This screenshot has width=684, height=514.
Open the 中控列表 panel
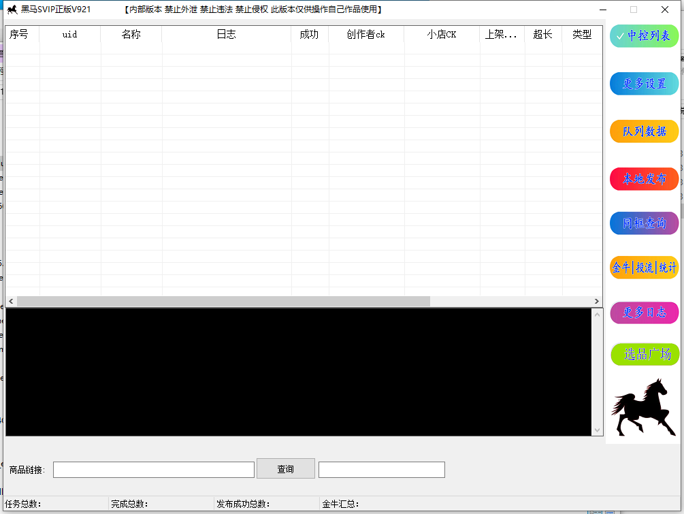point(644,36)
